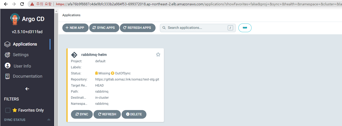Click the Target Revision value HEAD
Screen dimensions: 342x126
100,85
